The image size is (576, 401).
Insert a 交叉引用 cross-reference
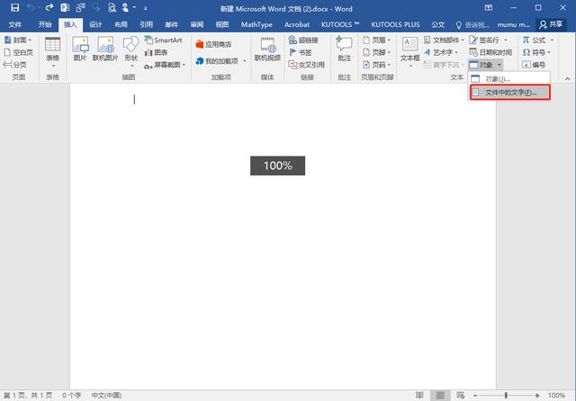click(x=307, y=65)
